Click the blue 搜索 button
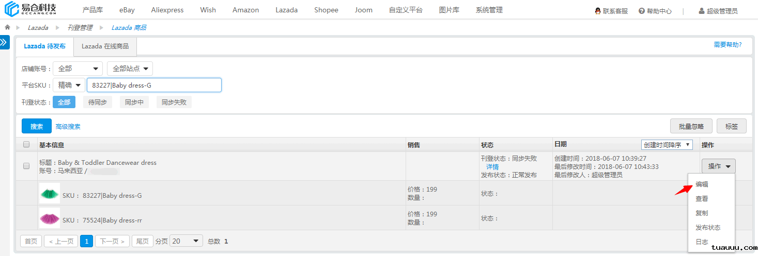 point(37,126)
